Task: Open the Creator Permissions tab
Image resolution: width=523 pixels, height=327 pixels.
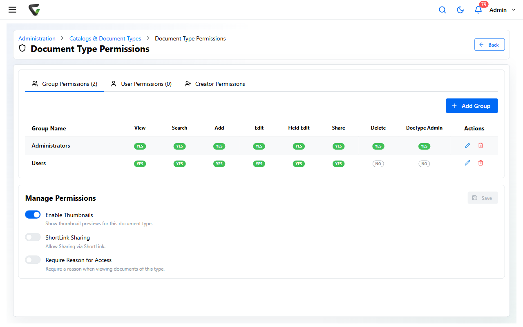Action: click(x=215, y=84)
